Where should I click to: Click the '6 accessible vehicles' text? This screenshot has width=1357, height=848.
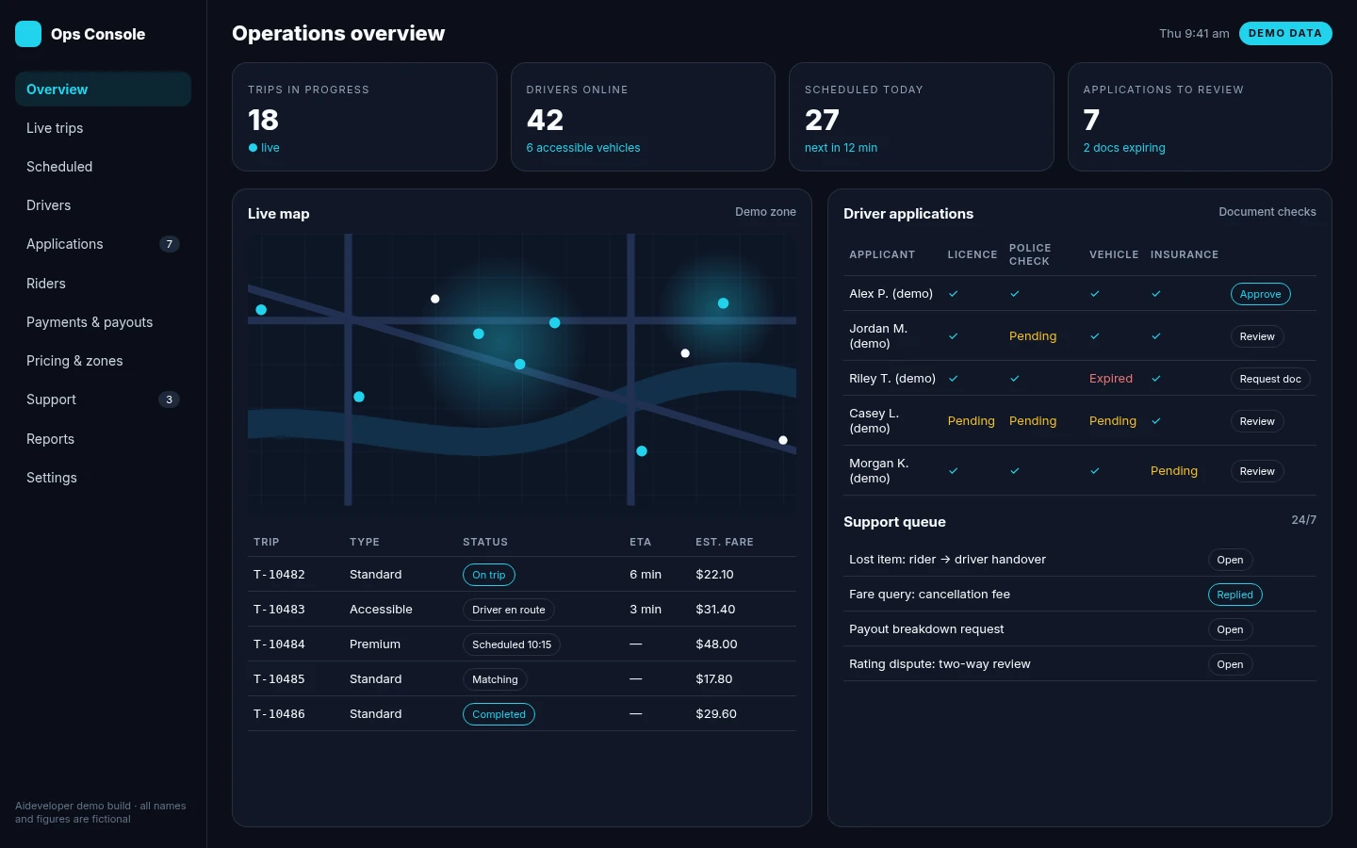[583, 148]
